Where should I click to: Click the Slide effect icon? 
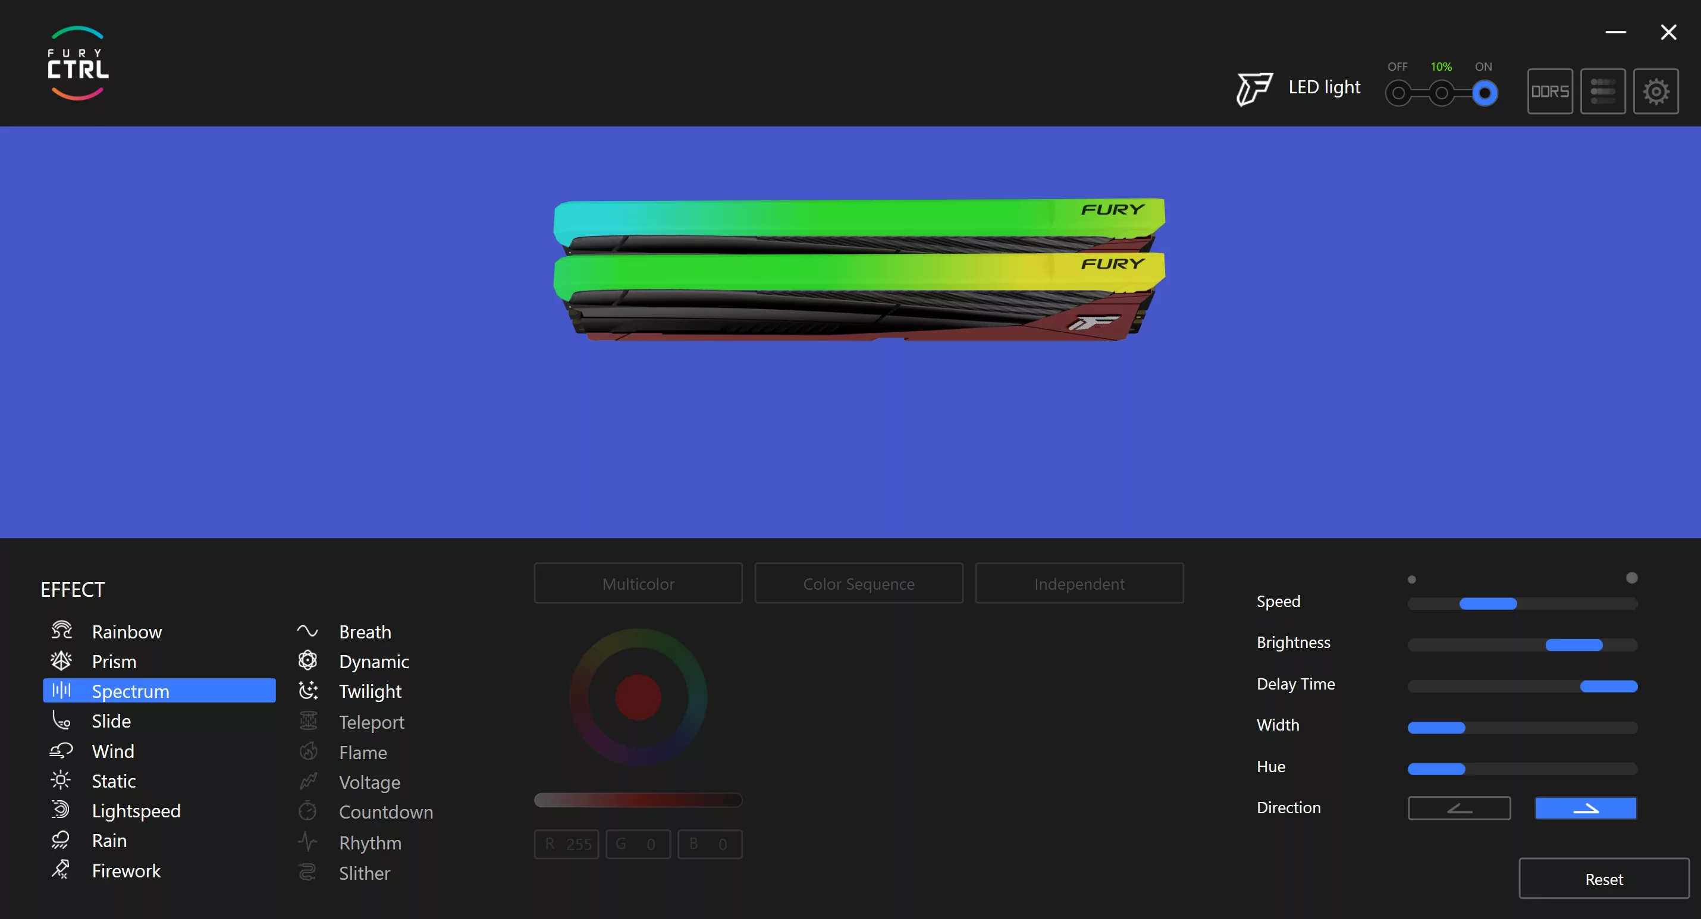(61, 720)
